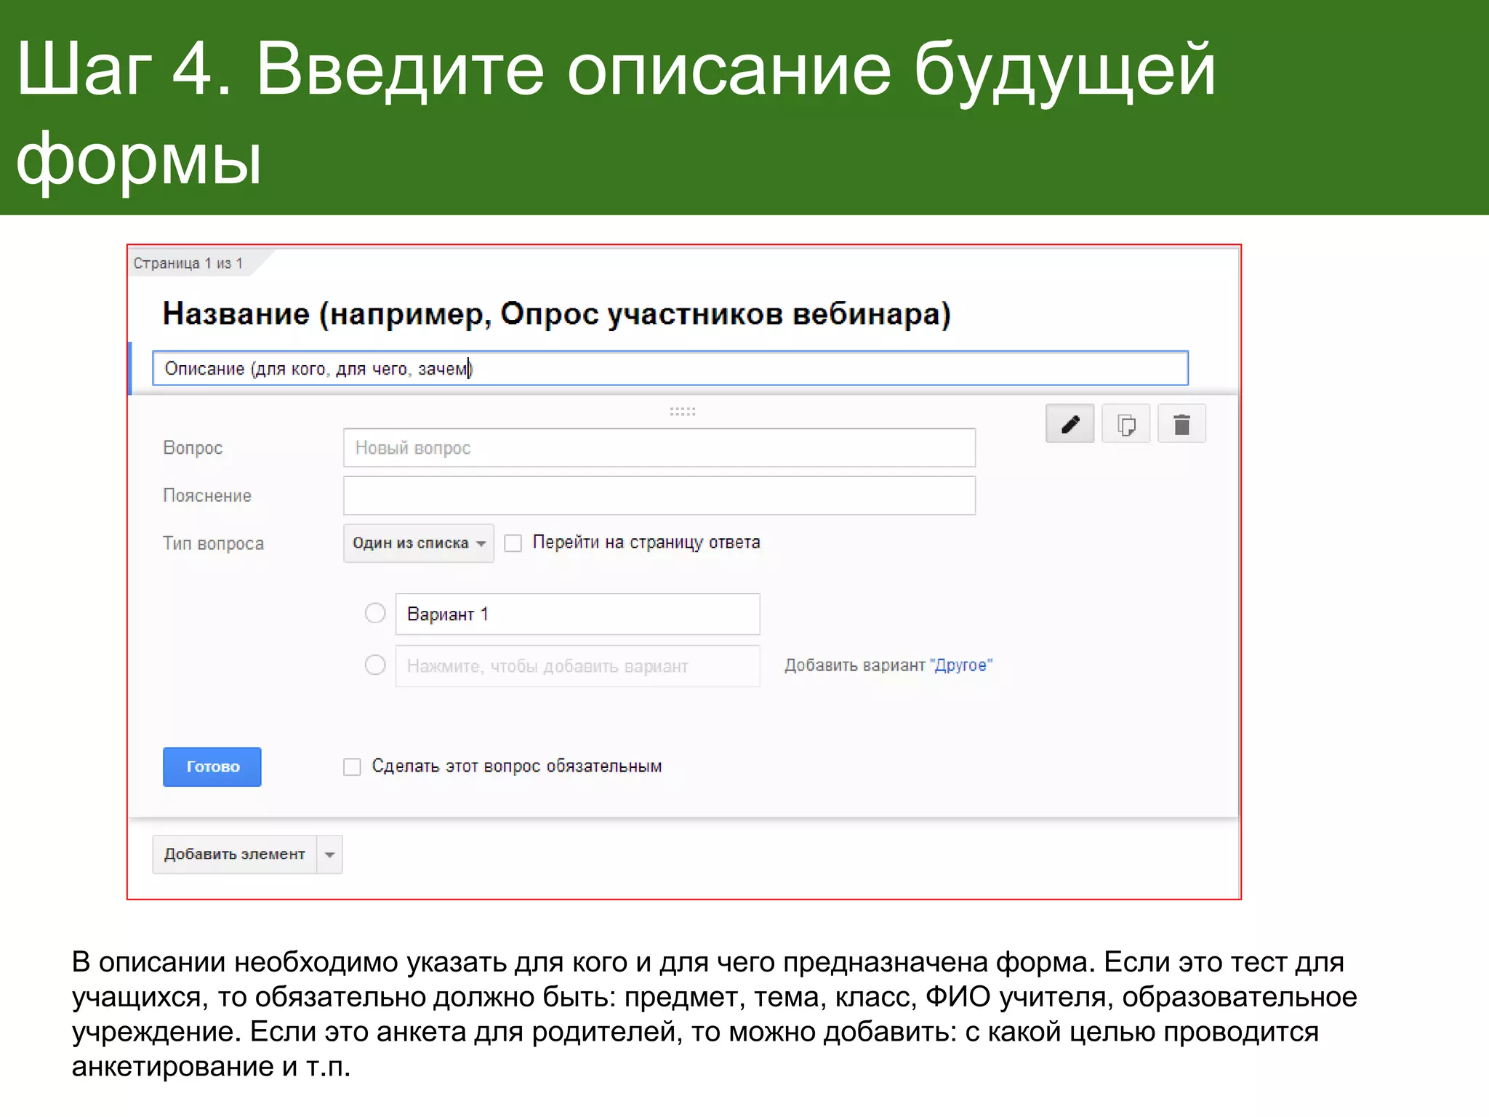Viewport: 1489px width, 1117px height.
Task: Click the 'Пояснение' label
Action: click(x=207, y=496)
